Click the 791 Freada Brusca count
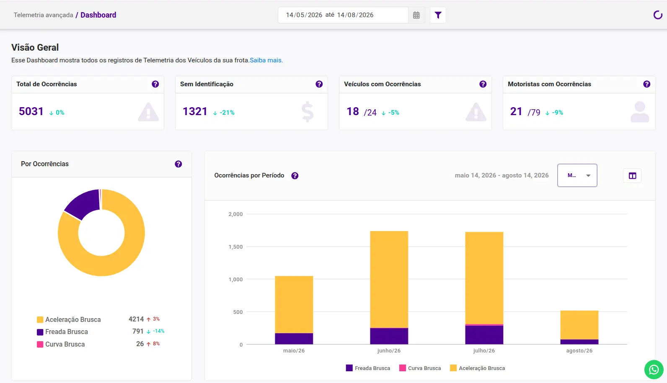 (x=138, y=332)
